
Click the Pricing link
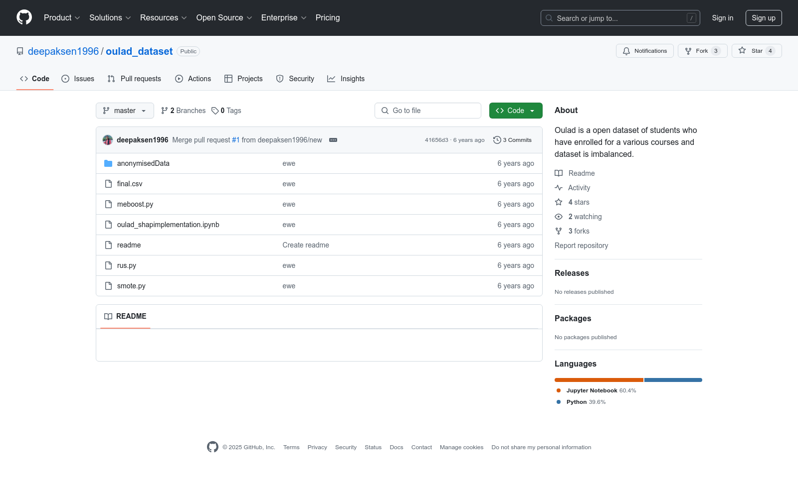coord(328,17)
